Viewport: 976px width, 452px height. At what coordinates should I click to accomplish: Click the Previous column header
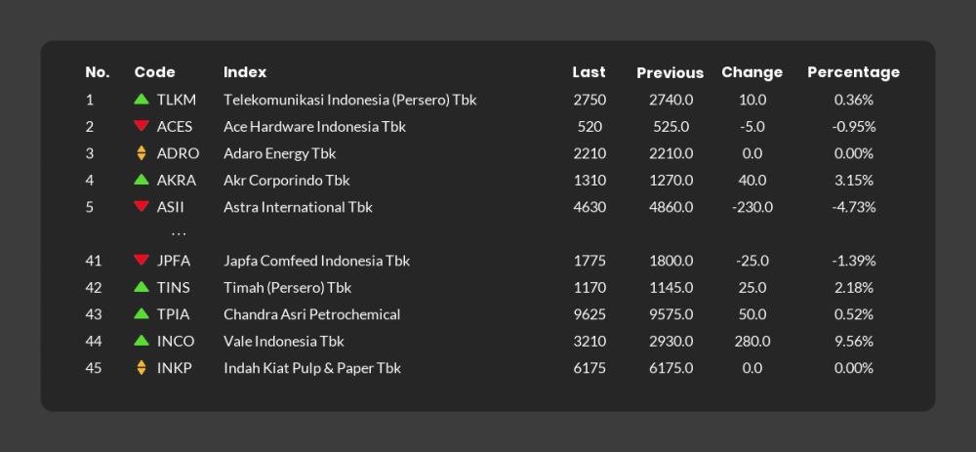click(x=670, y=73)
